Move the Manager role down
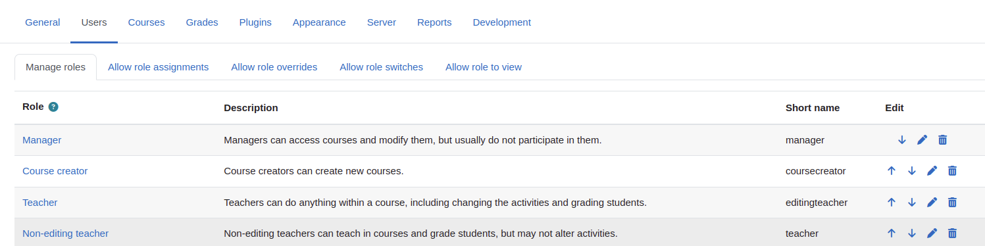 (902, 140)
